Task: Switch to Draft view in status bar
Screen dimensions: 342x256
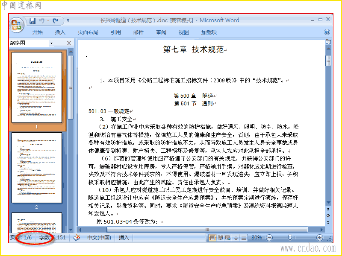Action: (x=244, y=238)
